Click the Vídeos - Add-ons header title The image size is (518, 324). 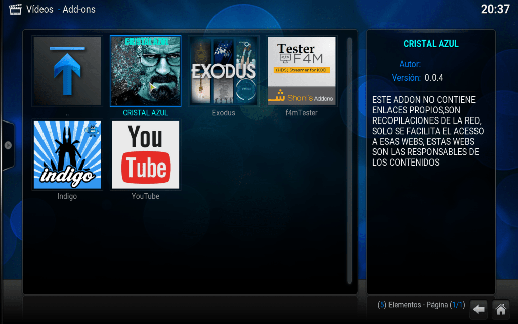click(x=61, y=9)
